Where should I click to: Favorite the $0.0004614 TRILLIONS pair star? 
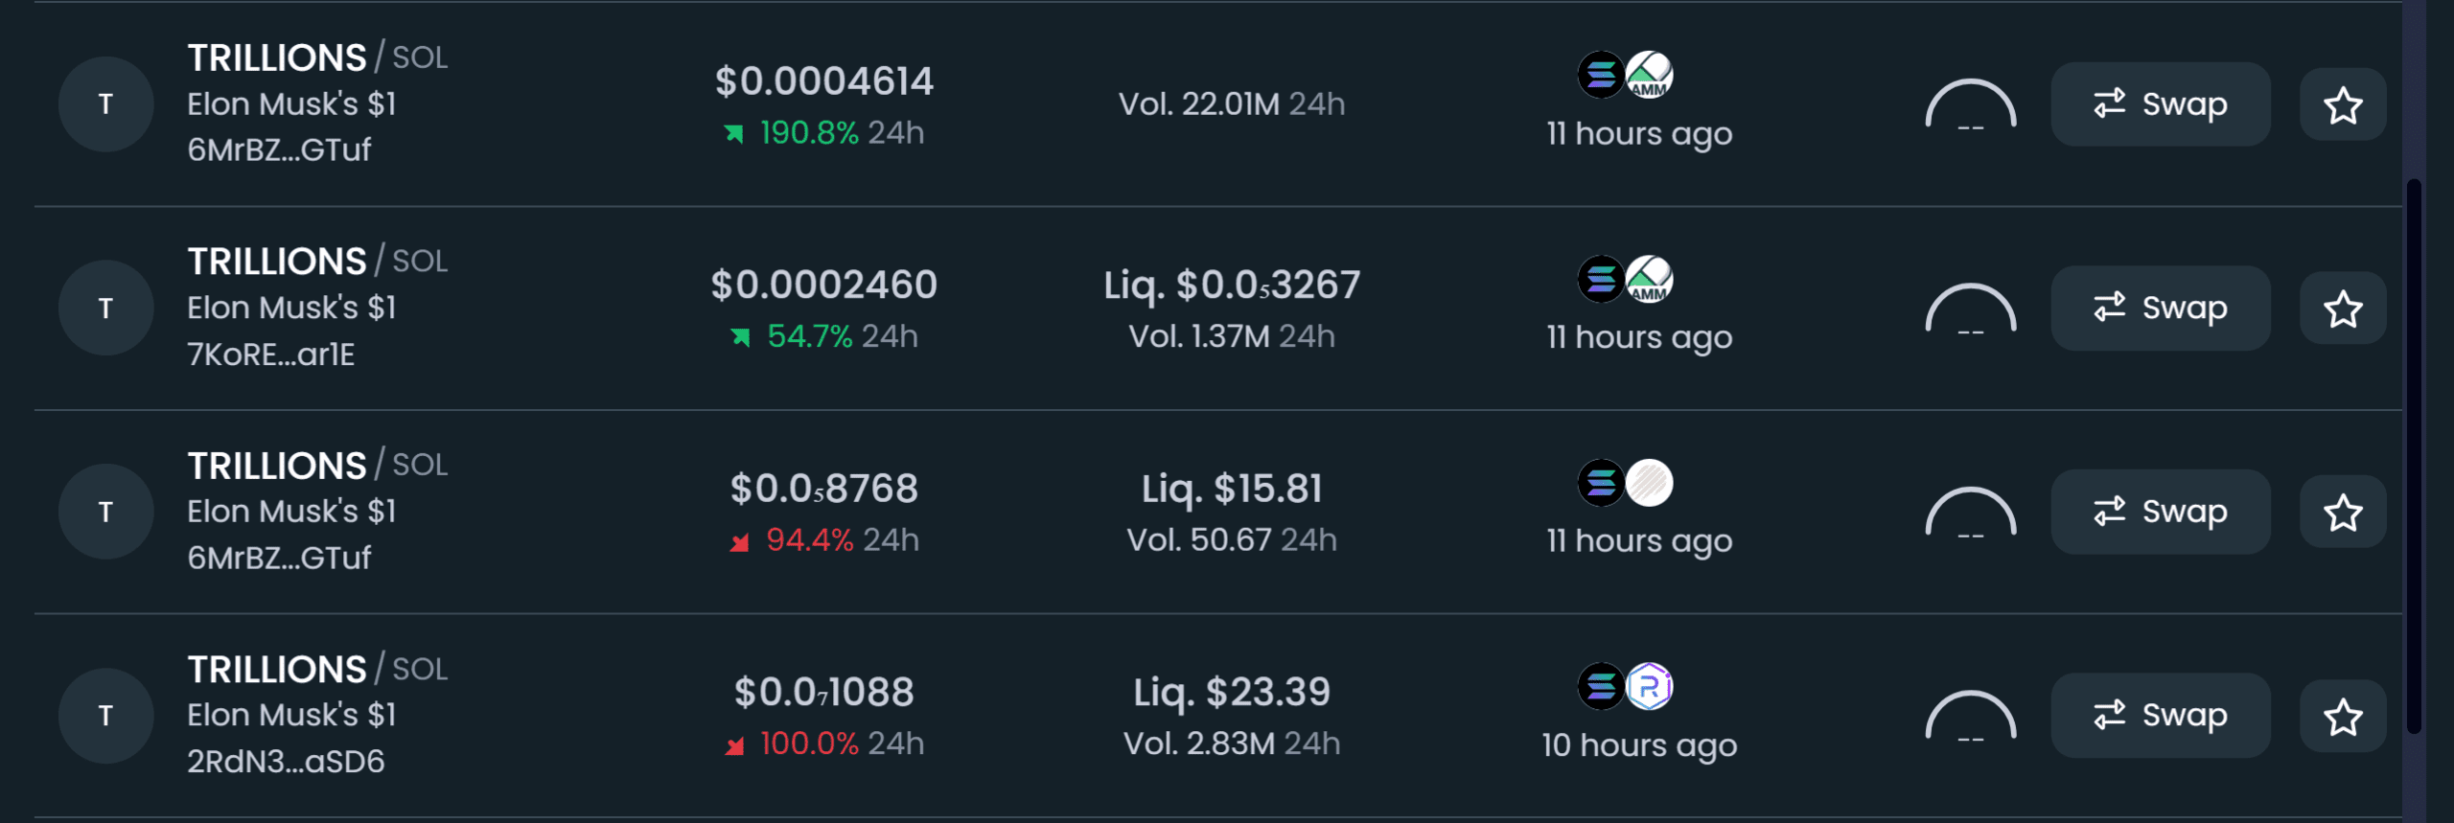pyautogui.click(x=2343, y=104)
